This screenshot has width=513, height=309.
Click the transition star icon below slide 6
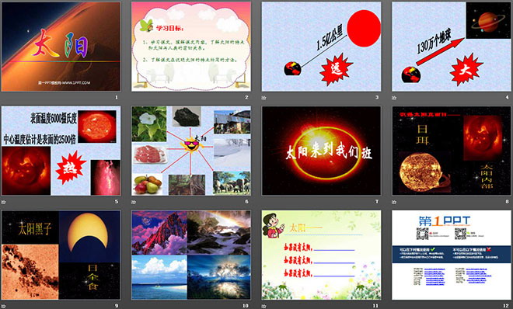134,202
